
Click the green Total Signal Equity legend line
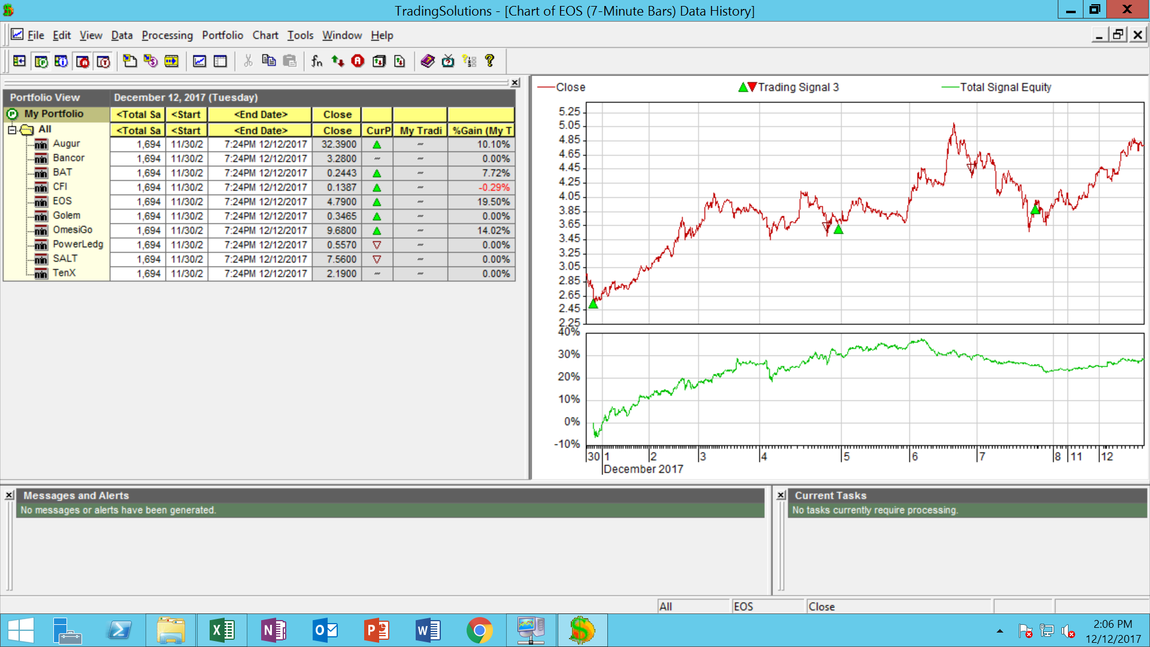click(x=950, y=87)
